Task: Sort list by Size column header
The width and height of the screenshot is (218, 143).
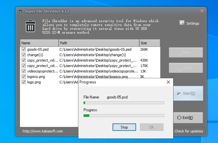Action: (150, 43)
